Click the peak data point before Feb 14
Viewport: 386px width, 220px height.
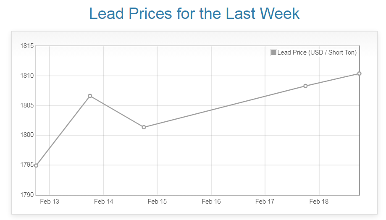(90, 96)
